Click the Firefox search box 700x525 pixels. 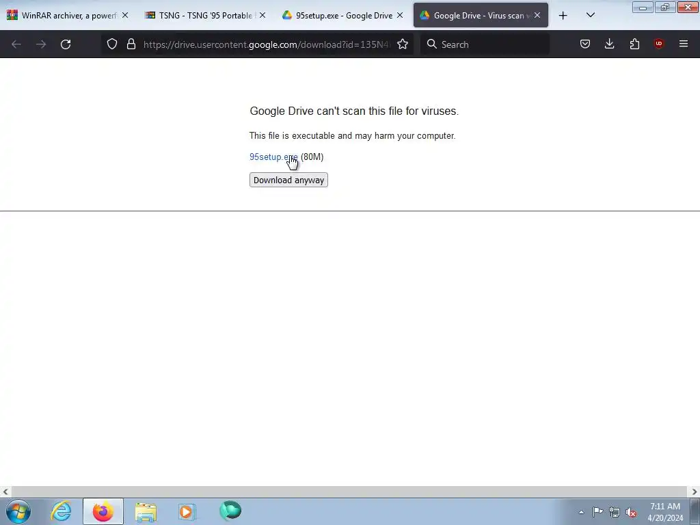click(x=485, y=44)
